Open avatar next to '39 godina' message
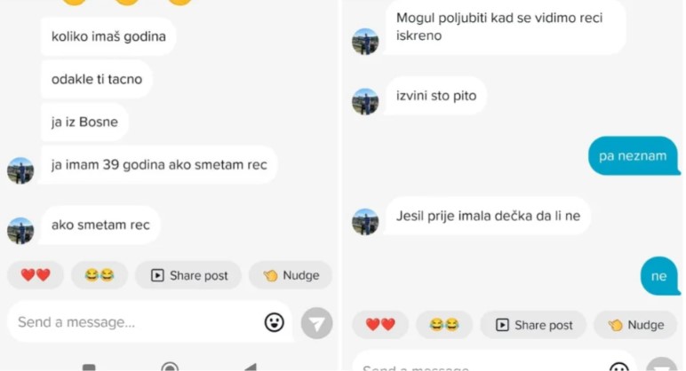The image size is (686, 371). click(x=20, y=170)
